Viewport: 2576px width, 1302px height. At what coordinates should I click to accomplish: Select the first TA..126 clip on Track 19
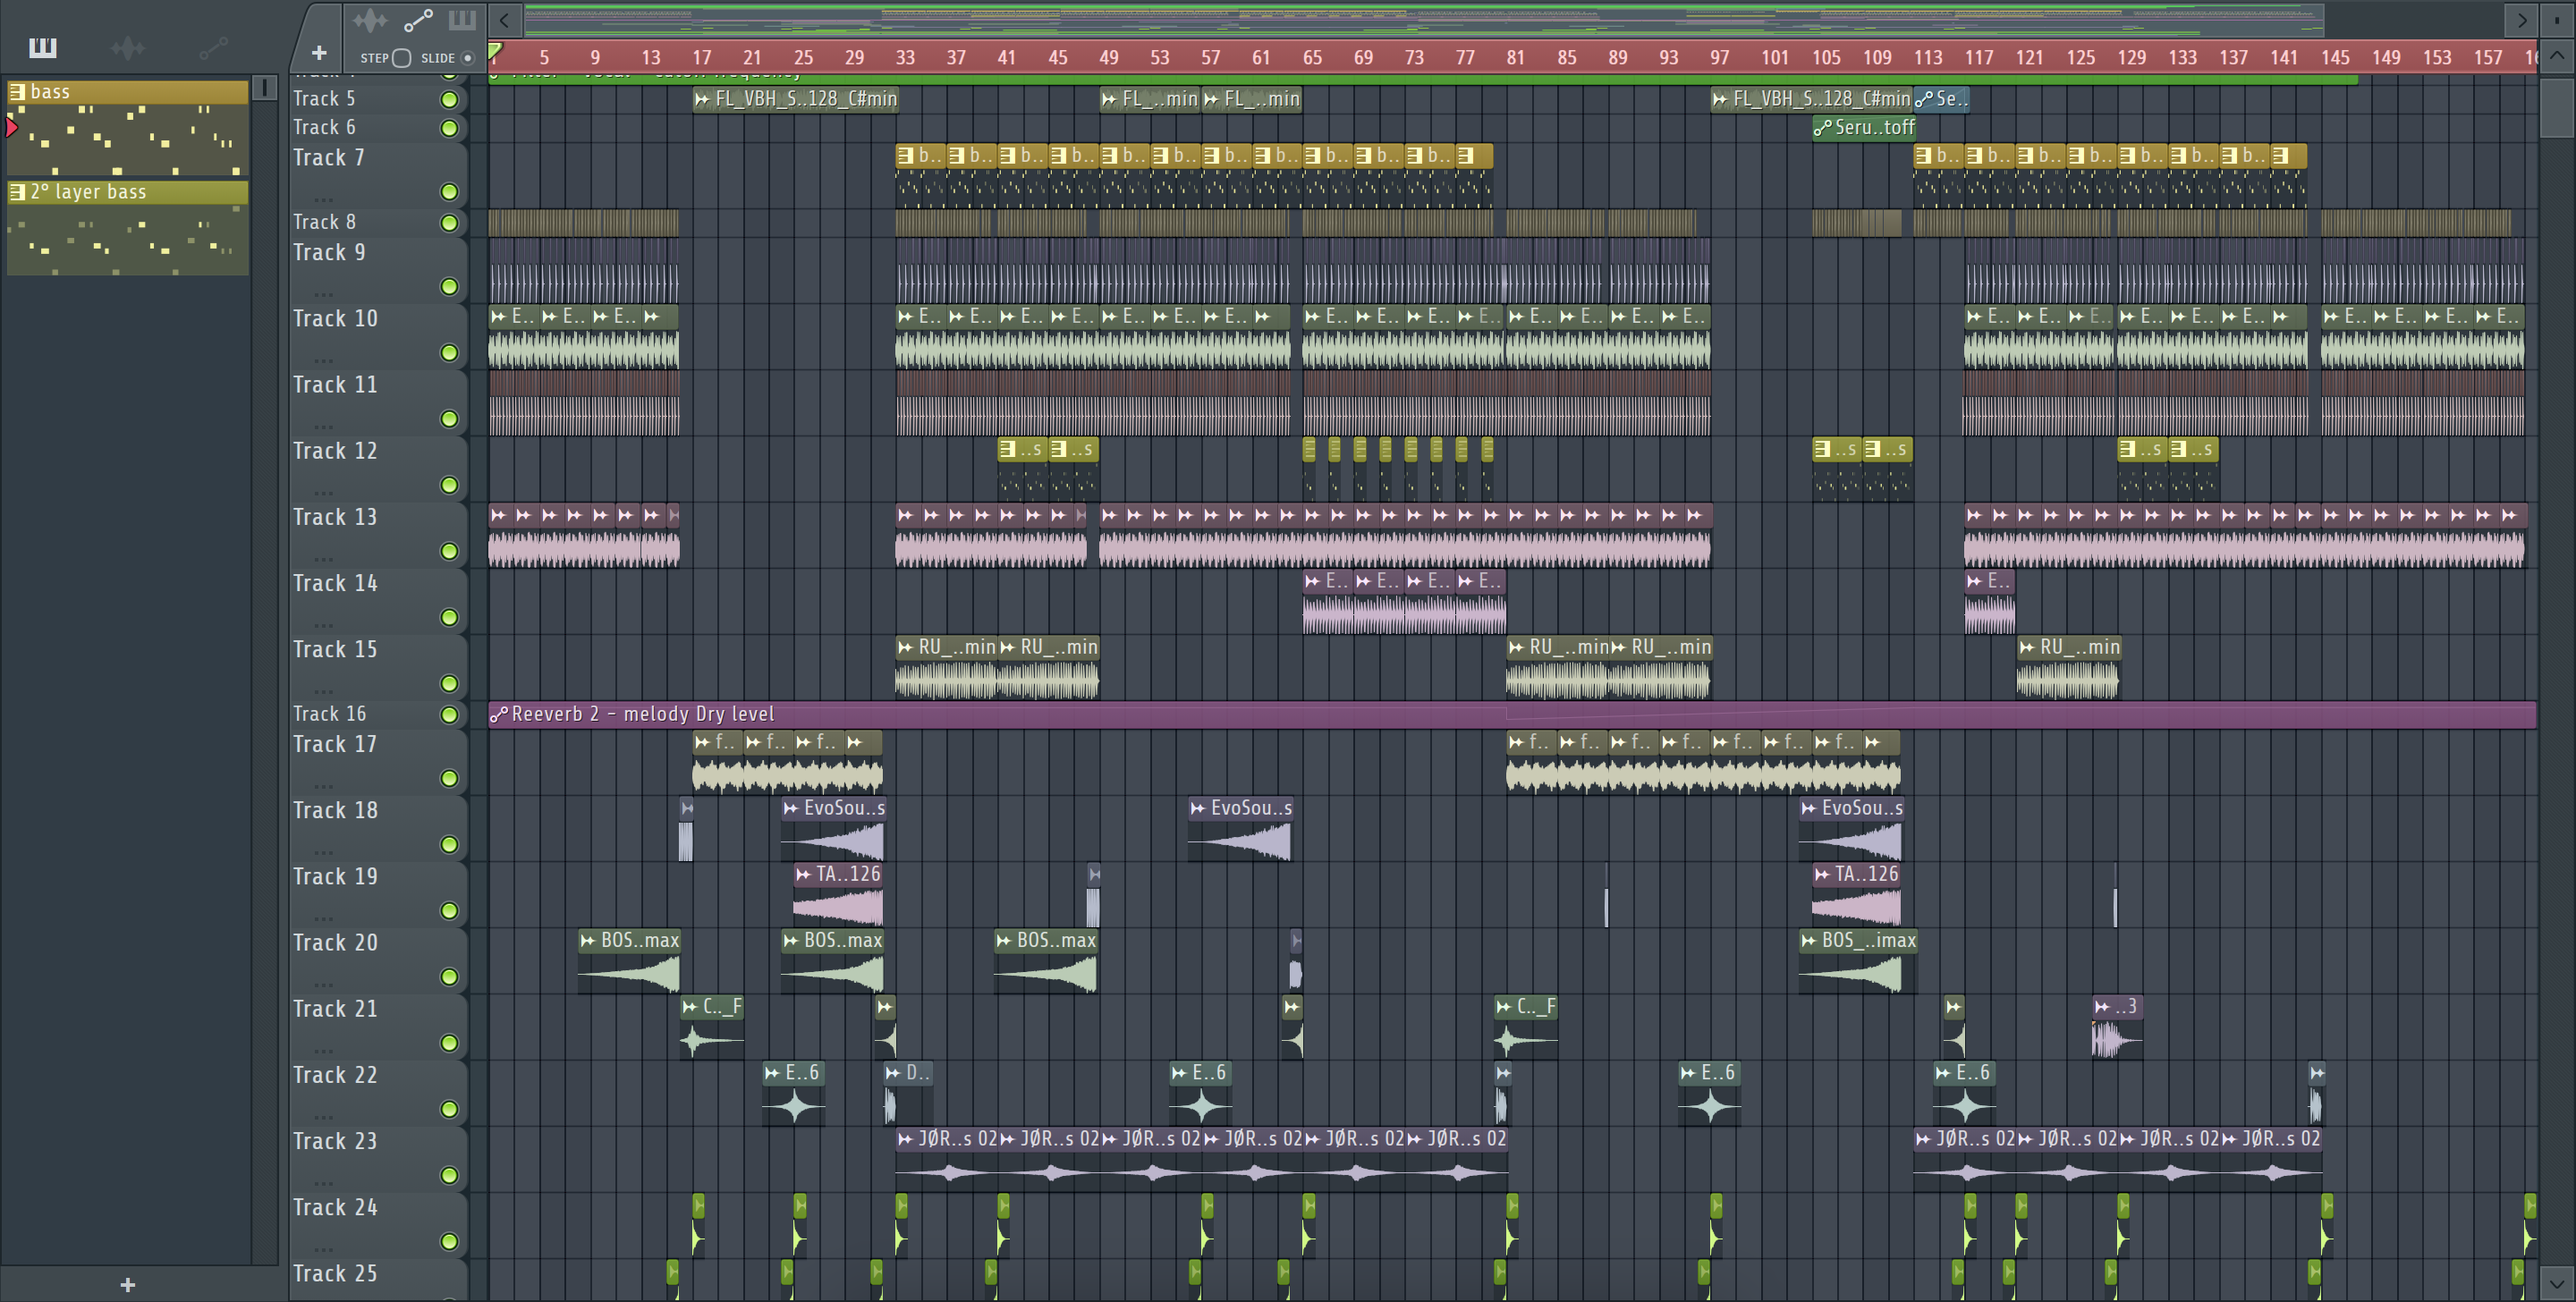tap(838, 895)
